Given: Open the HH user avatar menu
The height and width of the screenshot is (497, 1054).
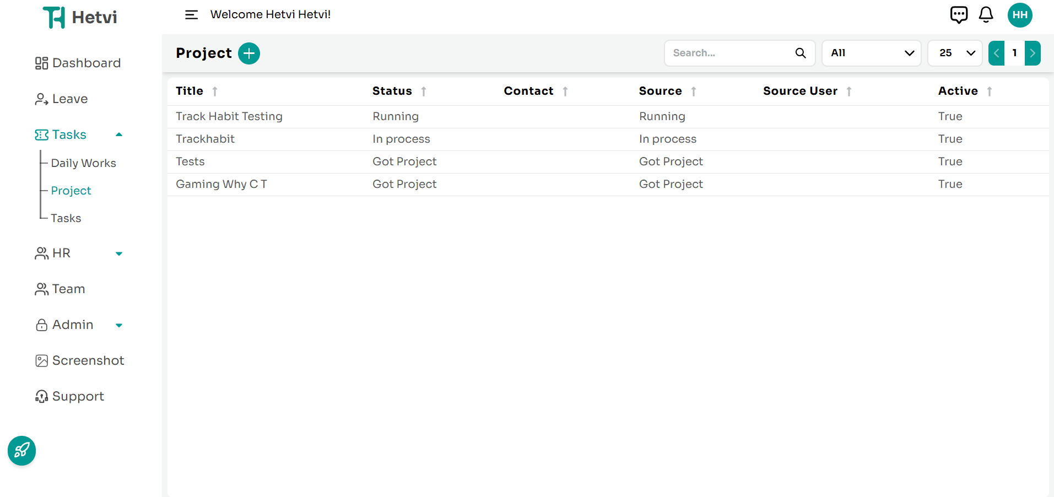Looking at the screenshot, I should 1020,15.
